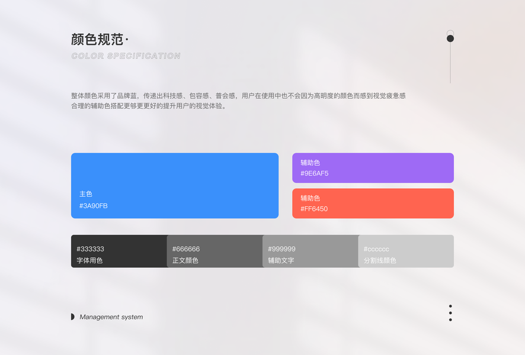Click the #999999 auxiliary text swatch
This screenshot has width=525, height=355.
(x=310, y=251)
